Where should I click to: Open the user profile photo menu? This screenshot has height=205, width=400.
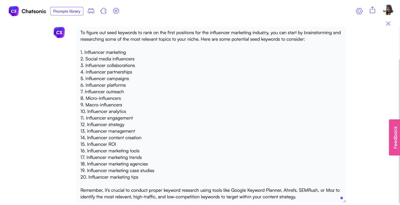point(388,10)
